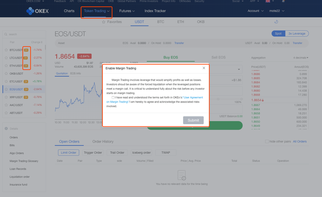Sort pairs by Change column
The height and width of the screenshot is (197, 322).
point(36,42)
